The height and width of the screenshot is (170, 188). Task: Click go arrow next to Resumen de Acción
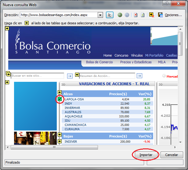(x=139, y=76)
